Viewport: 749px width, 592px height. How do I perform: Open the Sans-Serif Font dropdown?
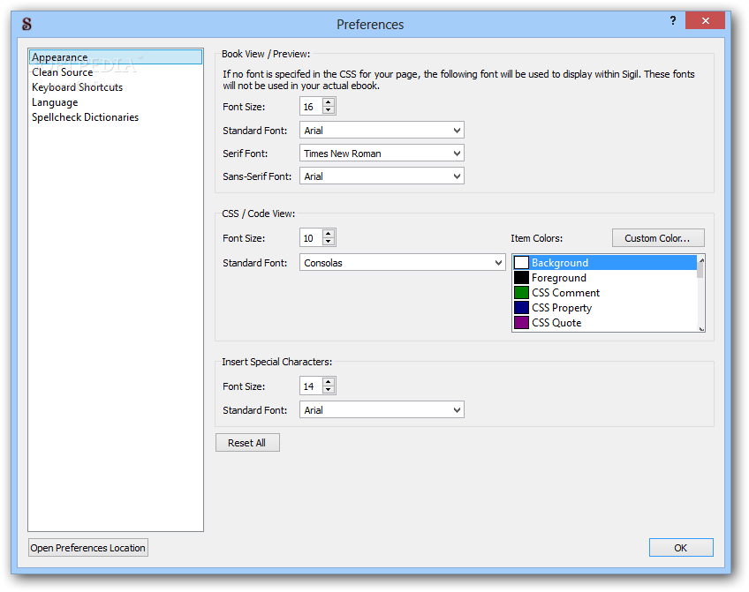point(382,176)
